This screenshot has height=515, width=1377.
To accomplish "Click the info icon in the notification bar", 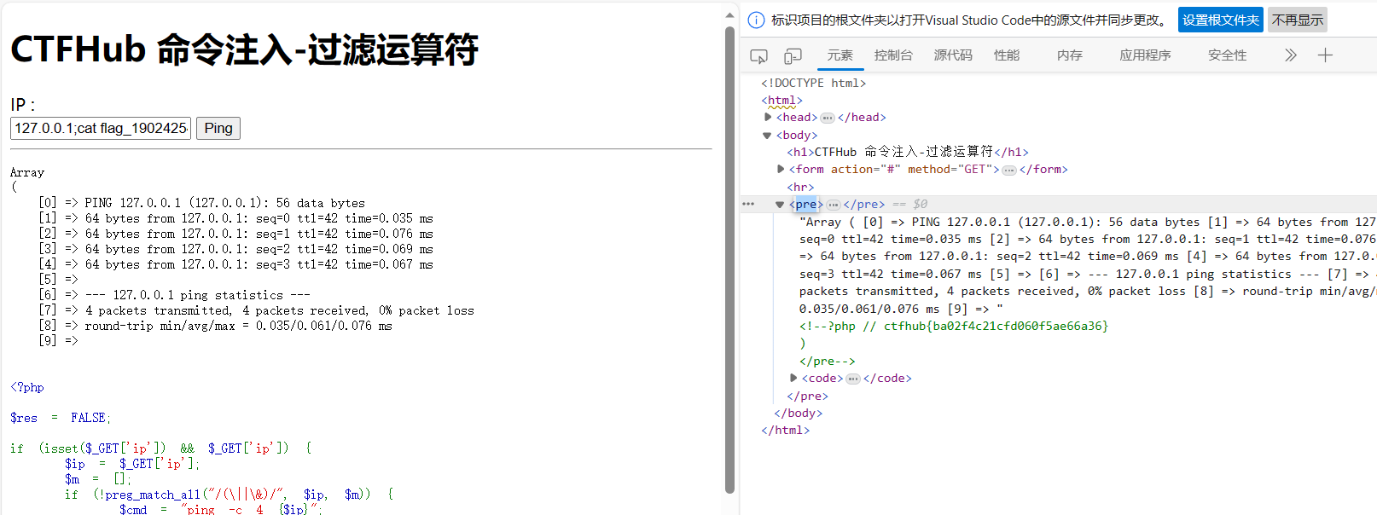I will [756, 20].
